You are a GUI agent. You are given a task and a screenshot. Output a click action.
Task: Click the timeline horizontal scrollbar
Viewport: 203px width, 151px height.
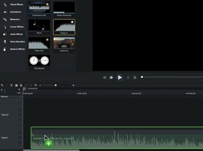point(51,150)
